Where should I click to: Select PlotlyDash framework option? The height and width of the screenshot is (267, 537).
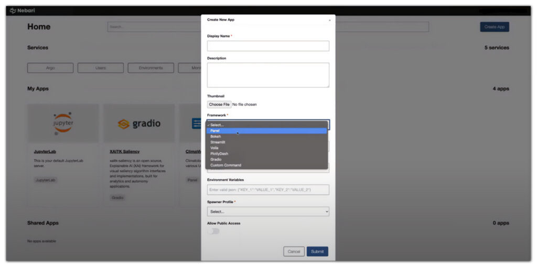(266, 154)
